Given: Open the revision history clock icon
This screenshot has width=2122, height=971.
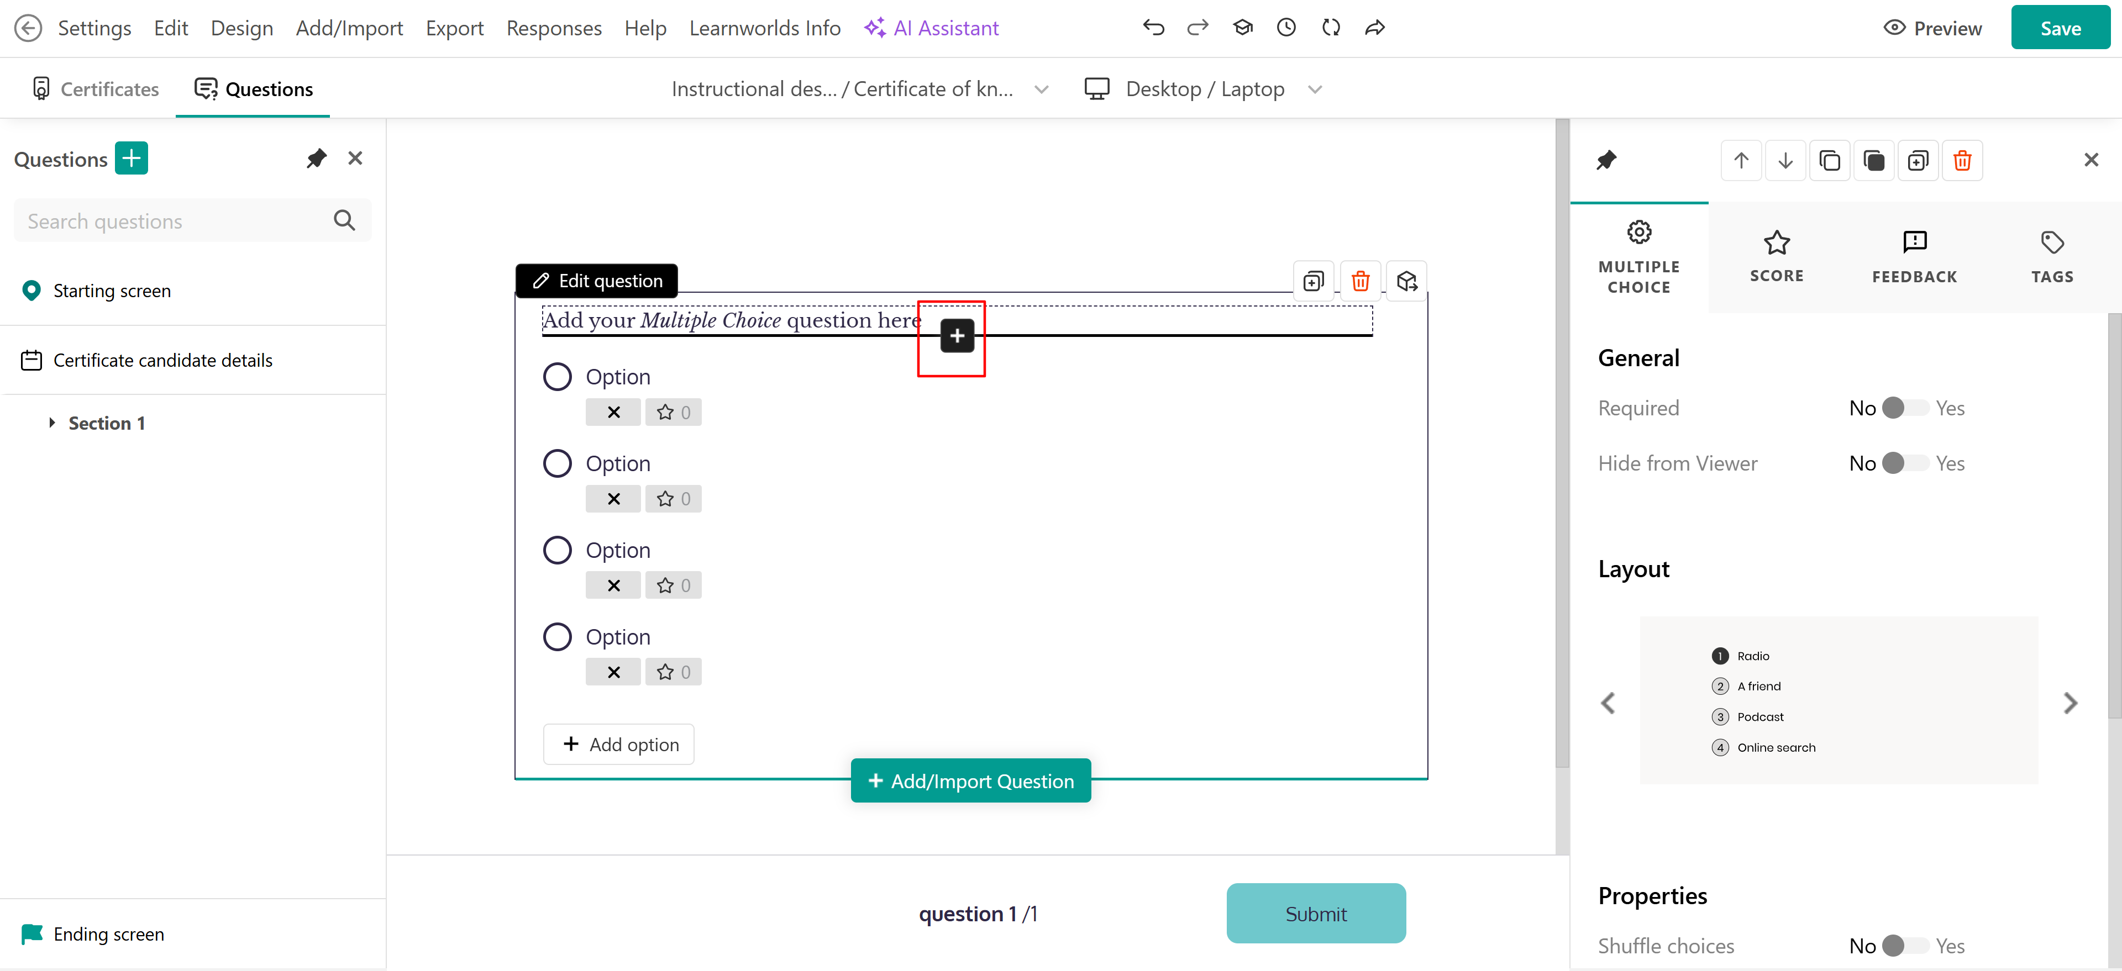Looking at the screenshot, I should (x=1286, y=28).
